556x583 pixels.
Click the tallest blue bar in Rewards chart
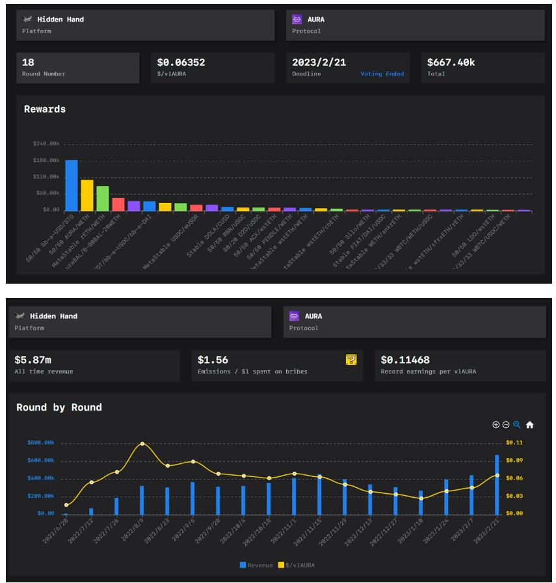[x=71, y=185]
